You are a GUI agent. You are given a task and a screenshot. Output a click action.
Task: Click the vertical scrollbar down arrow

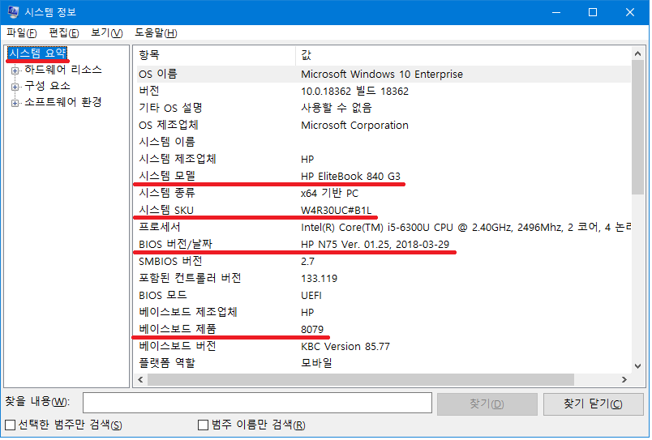click(637, 366)
